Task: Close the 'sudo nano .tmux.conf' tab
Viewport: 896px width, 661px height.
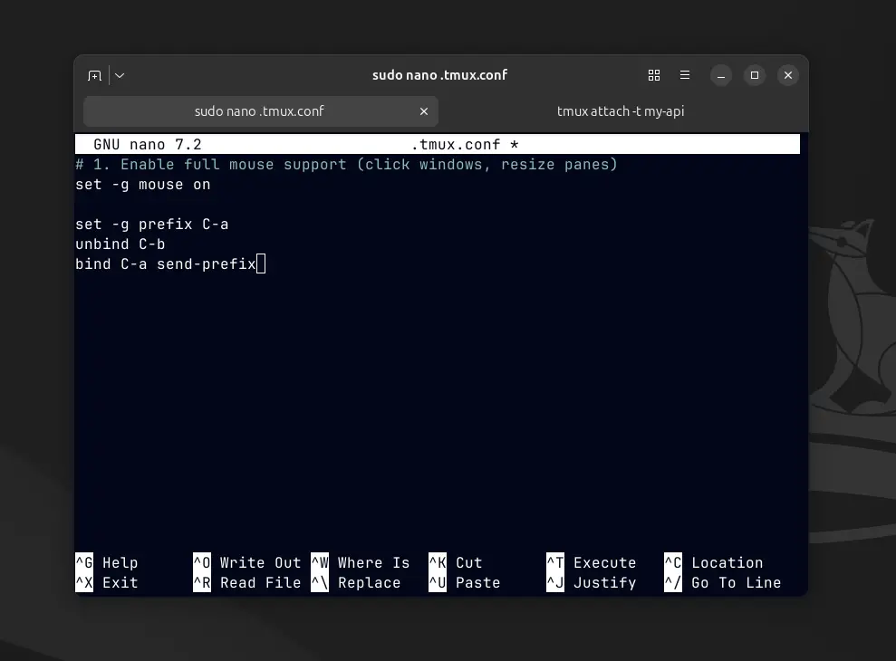Action: coord(424,111)
